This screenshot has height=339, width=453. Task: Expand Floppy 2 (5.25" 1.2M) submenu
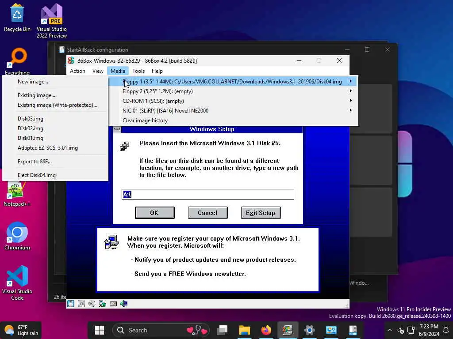pyautogui.click(x=351, y=91)
